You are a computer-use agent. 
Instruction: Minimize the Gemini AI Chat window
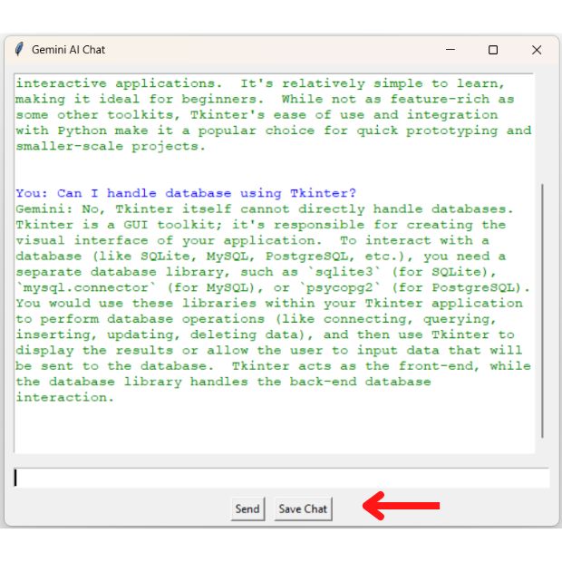pos(451,50)
